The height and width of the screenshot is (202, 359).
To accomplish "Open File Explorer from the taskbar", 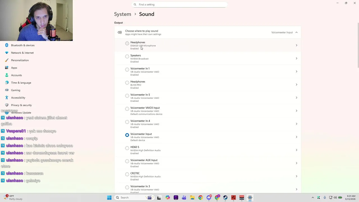I will [x=192, y=198].
